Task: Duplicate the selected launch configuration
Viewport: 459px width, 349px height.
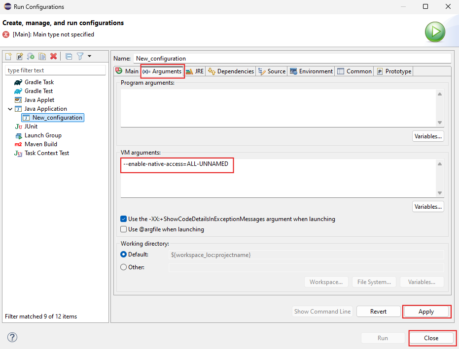Action: [42, 57]
